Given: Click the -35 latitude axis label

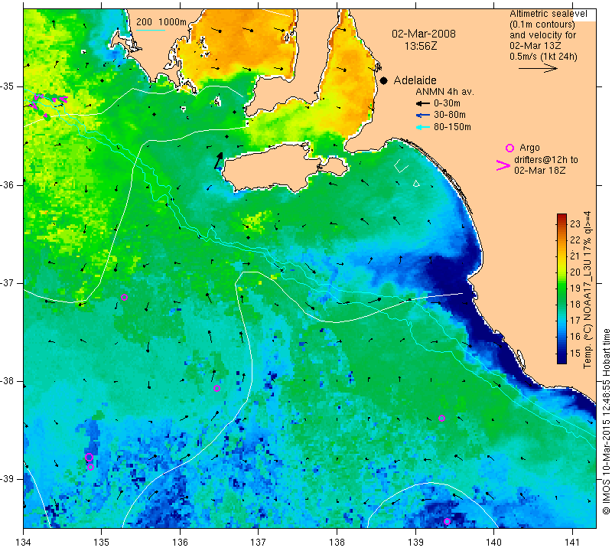Looking at the screenshot, I should coord(8,86).
